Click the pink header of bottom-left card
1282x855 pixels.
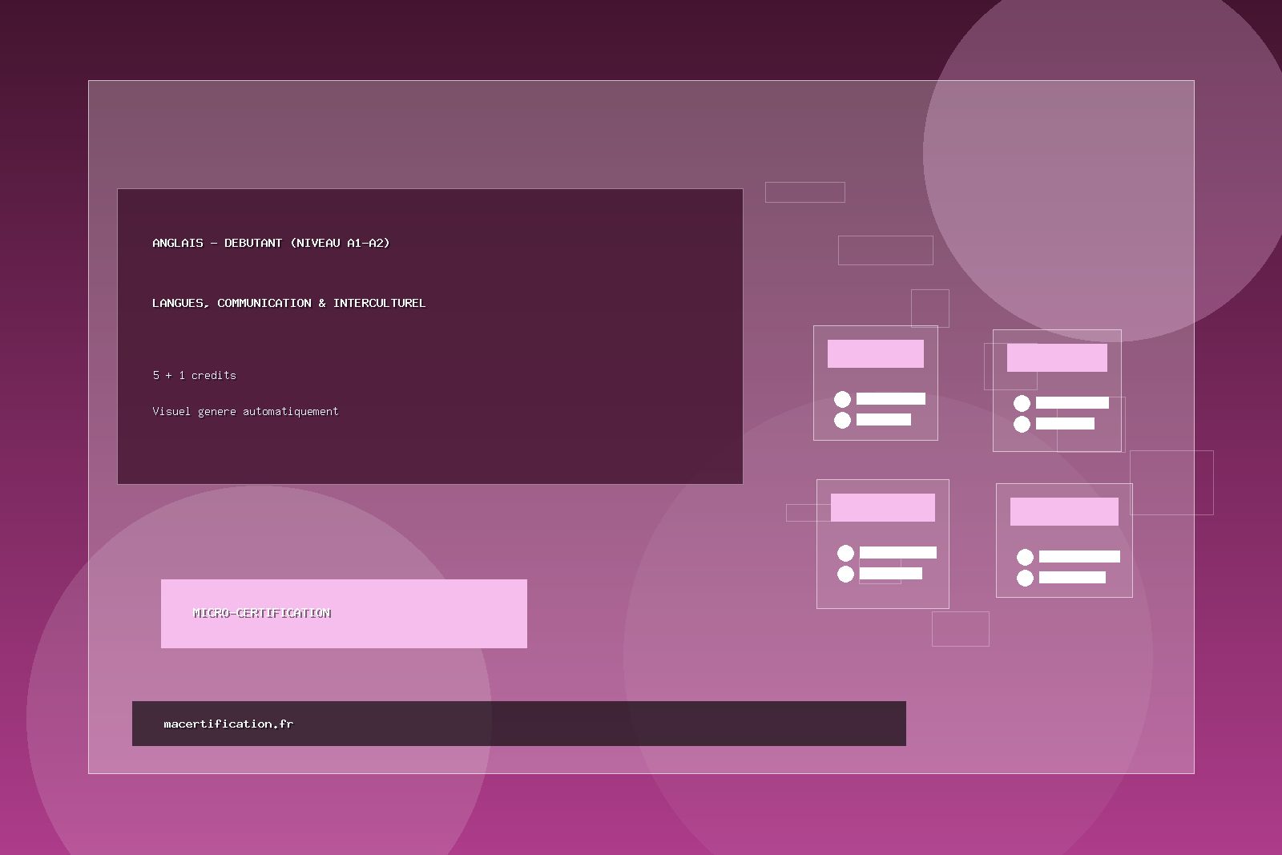pos(882,507)
